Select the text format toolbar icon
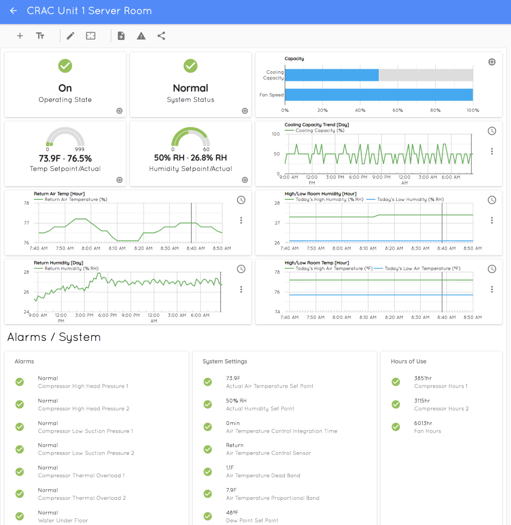 tap(40, 36)
